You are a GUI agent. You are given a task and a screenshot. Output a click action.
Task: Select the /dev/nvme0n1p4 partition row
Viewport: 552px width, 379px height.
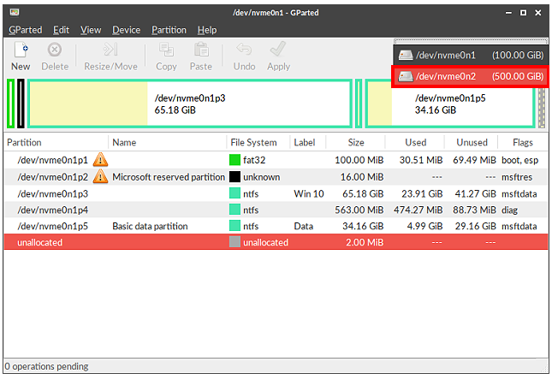point(276,210)
